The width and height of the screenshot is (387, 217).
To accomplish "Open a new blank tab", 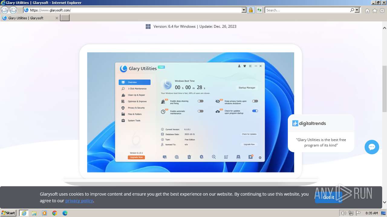I will point(65,18).
